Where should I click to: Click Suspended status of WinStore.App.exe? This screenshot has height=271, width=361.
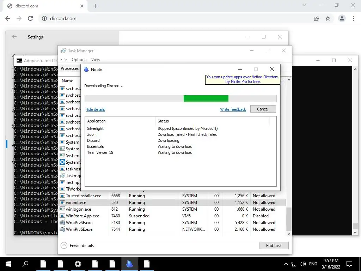tap(139, 216)
